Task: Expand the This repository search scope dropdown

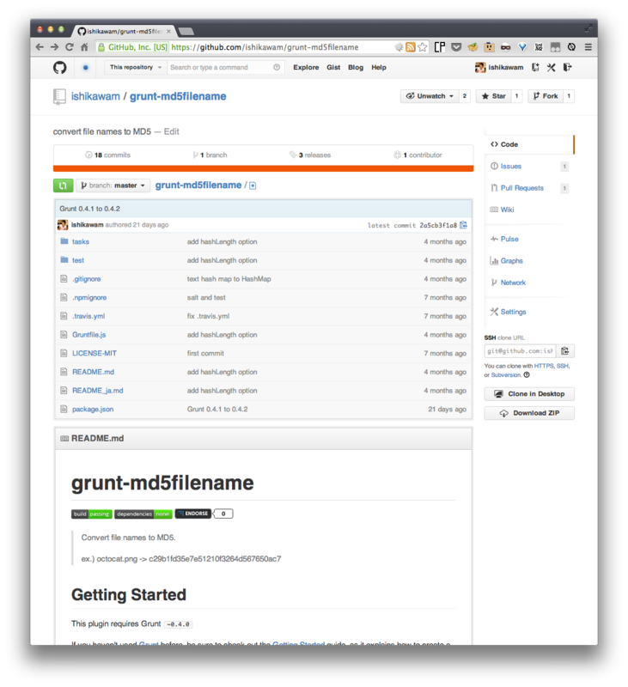Action: (x=136, y=68)
